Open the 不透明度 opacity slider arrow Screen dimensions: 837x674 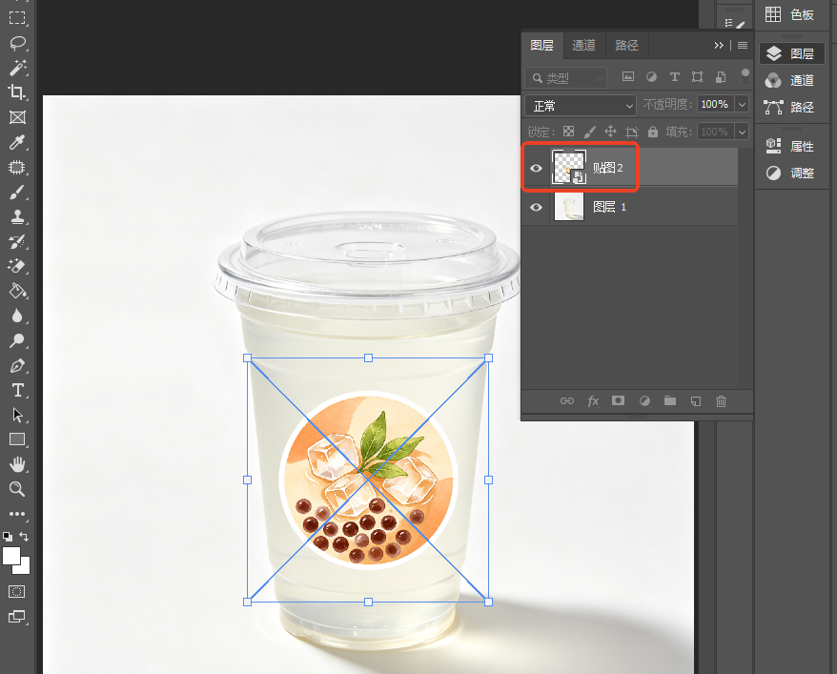point(742,104)
